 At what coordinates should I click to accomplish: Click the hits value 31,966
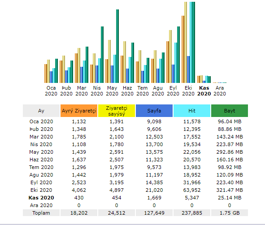pos(192,182)
